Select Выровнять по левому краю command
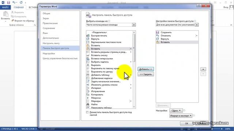 pyautogui.click(x=109, y=68)
